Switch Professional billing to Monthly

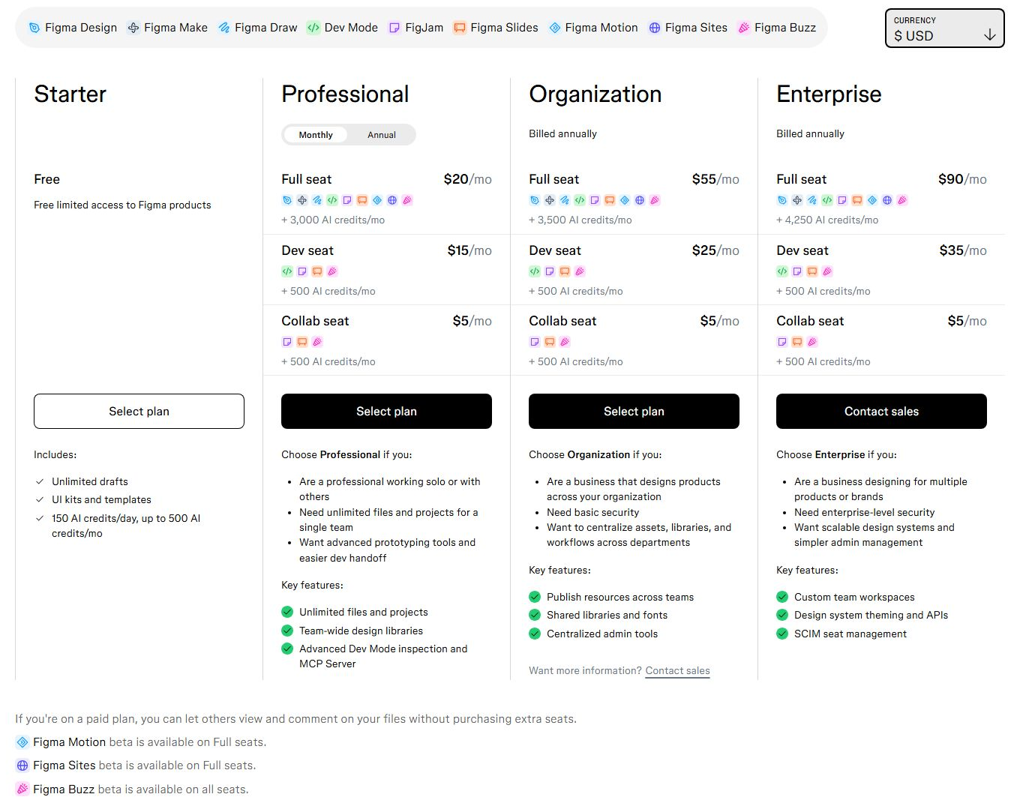316,135
